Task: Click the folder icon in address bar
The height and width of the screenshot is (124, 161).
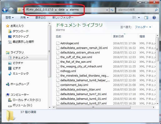Action: 19,10
